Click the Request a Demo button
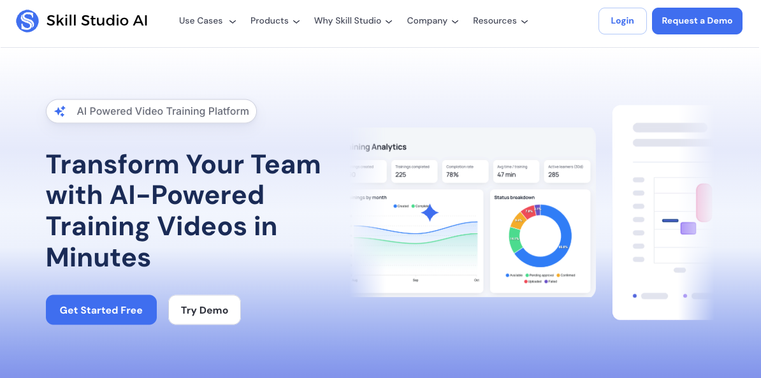This screenshot has height=378, width=761. [697, 21]
